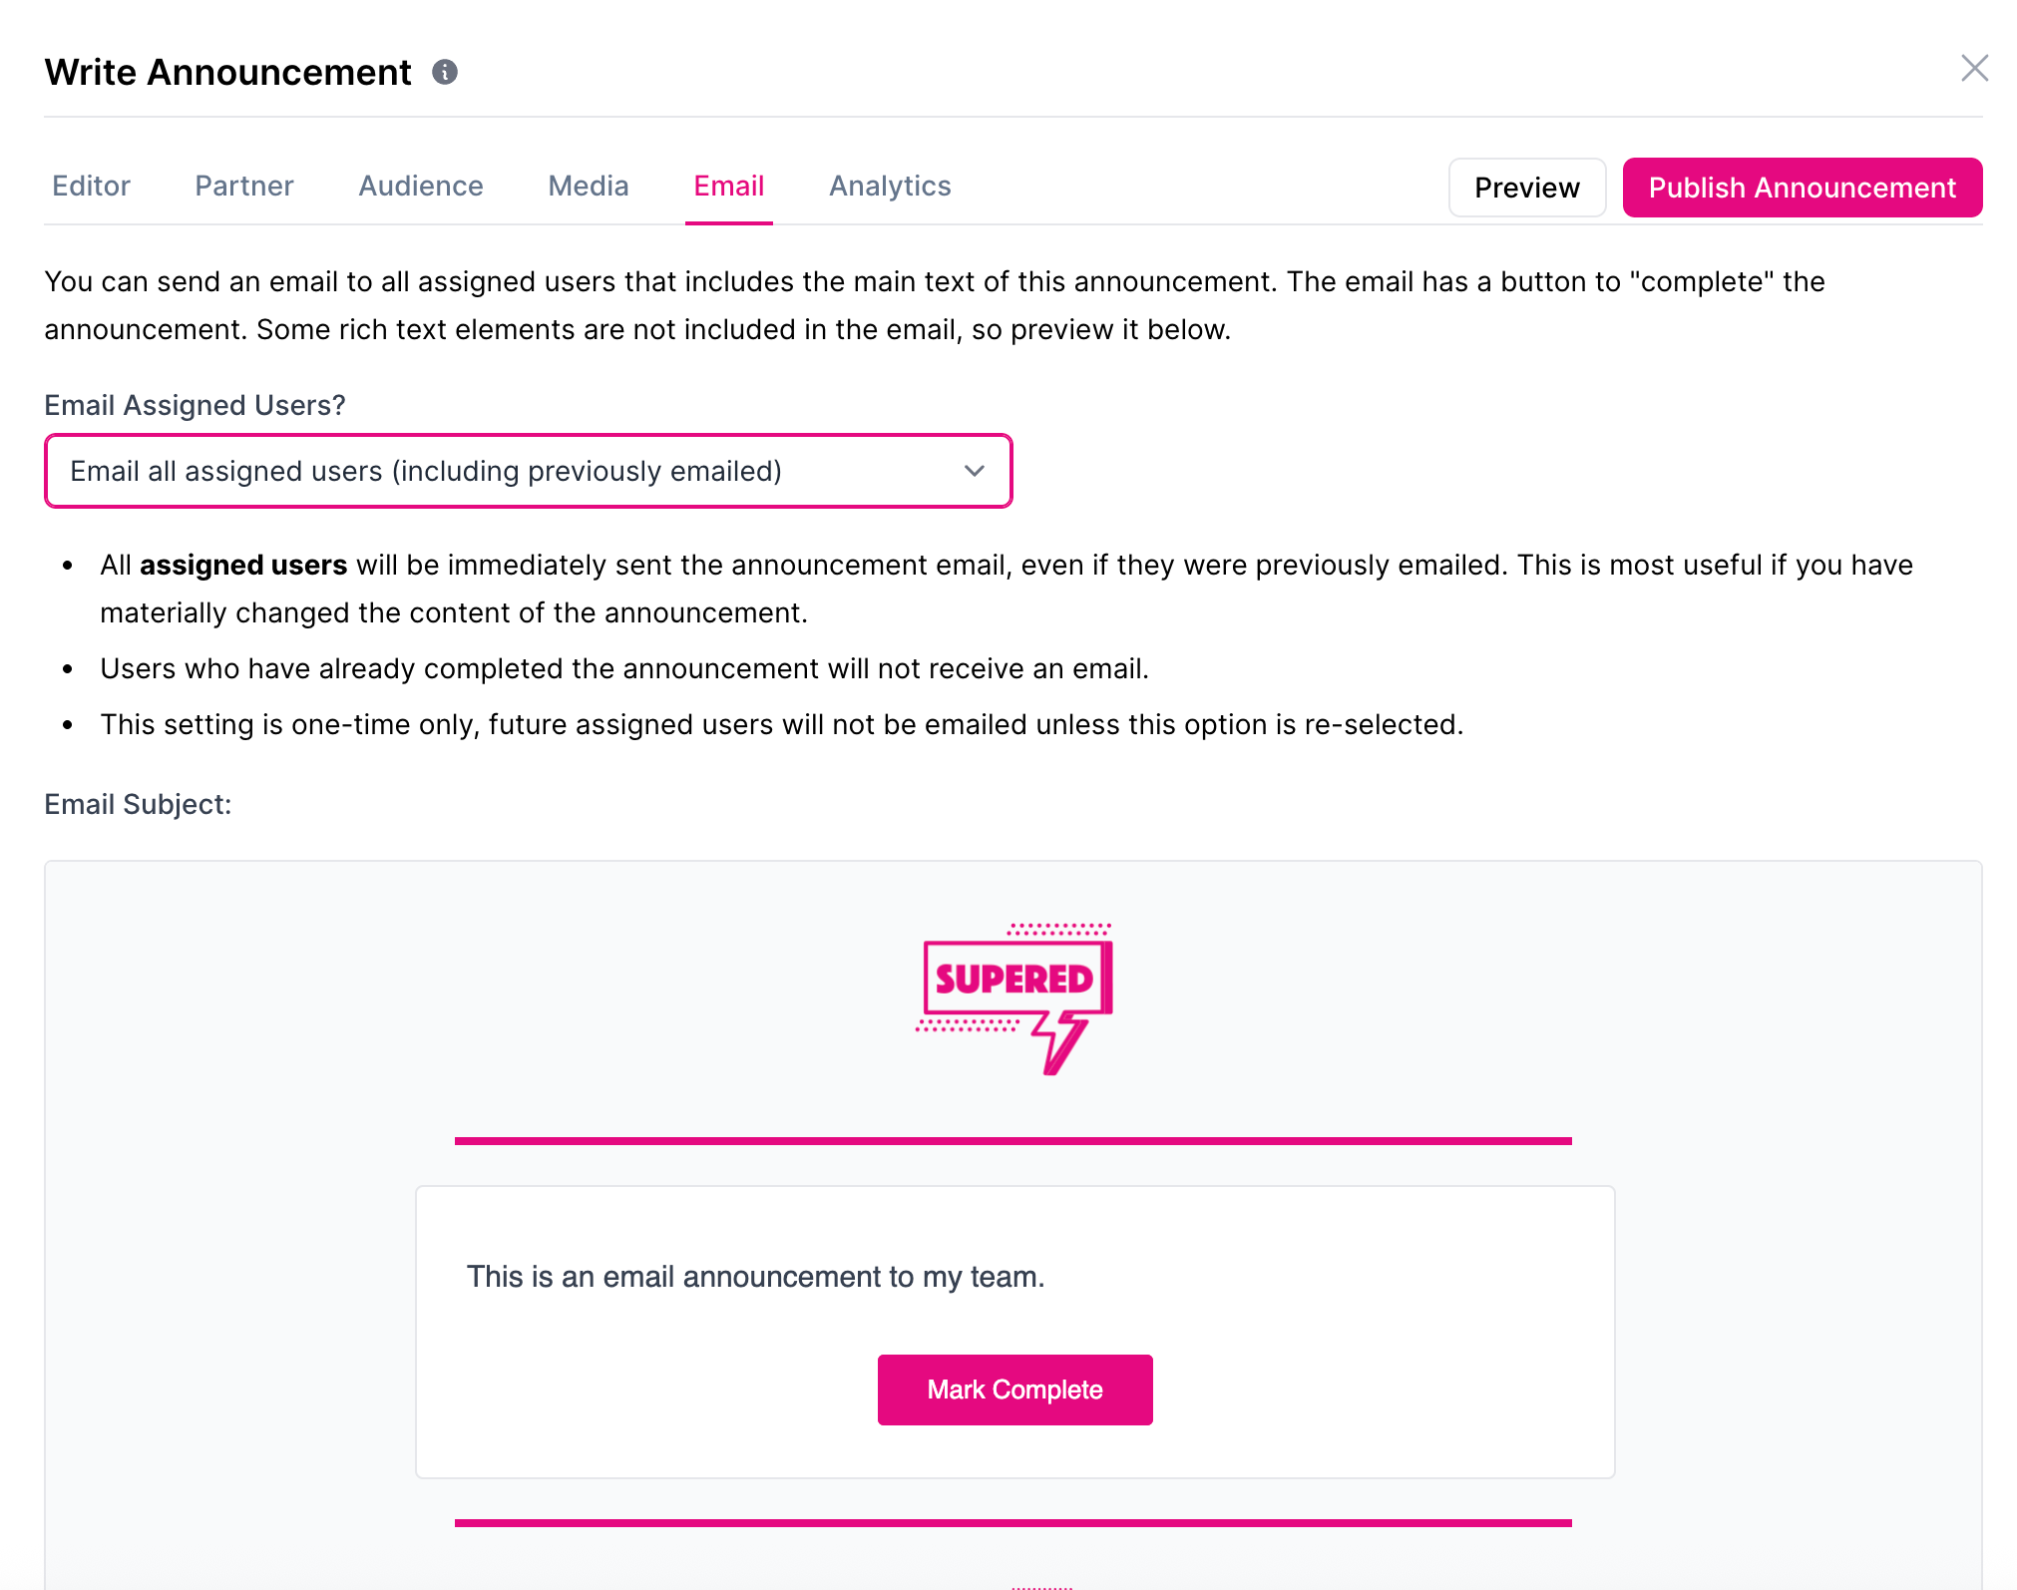Open the Partner tab

tap(244, 186)
